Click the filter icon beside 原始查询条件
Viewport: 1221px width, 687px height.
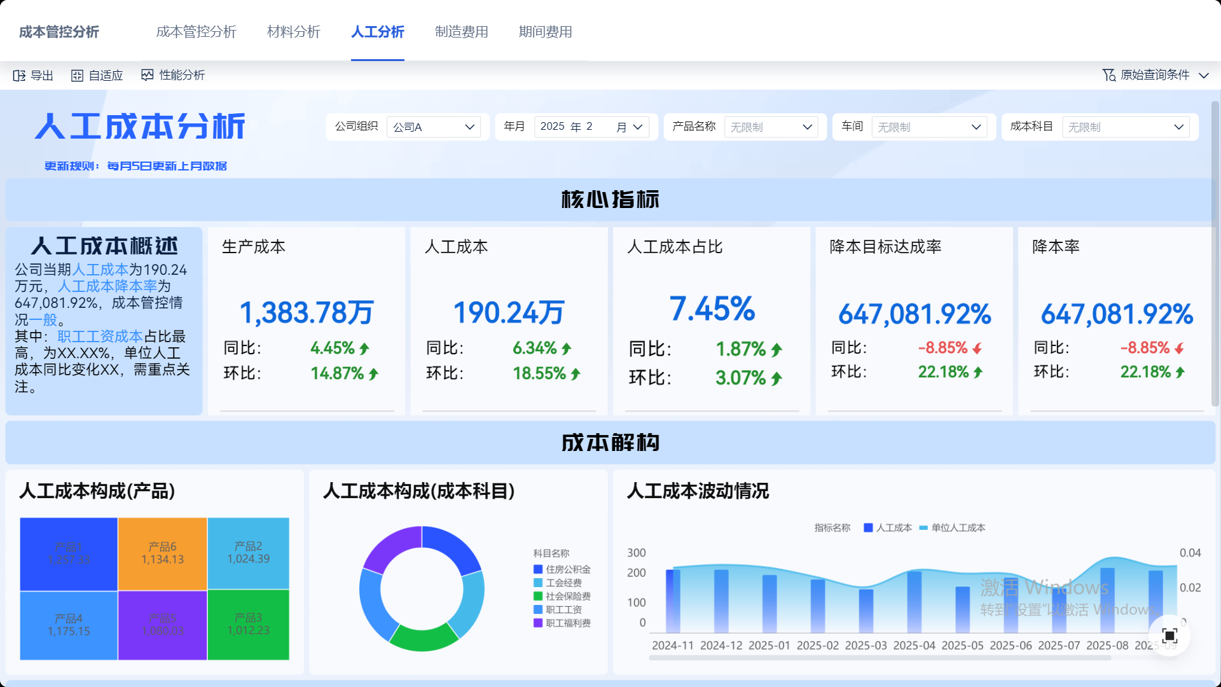[1108, 75]
